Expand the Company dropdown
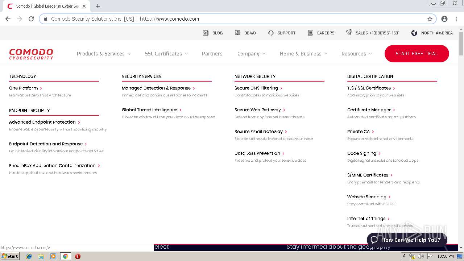Image resolution: width=464 pixels, height=261 pixels. tap(251, 54)
